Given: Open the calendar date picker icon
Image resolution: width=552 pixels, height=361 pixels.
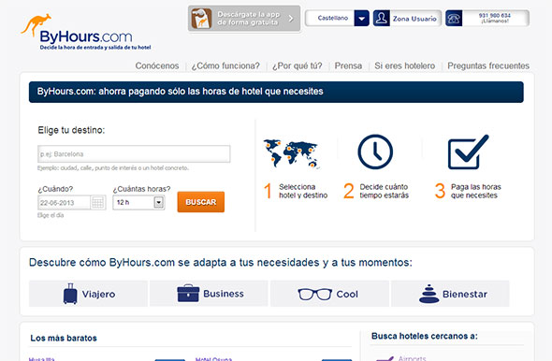Looking at the screenshot, I should [98, 203].
